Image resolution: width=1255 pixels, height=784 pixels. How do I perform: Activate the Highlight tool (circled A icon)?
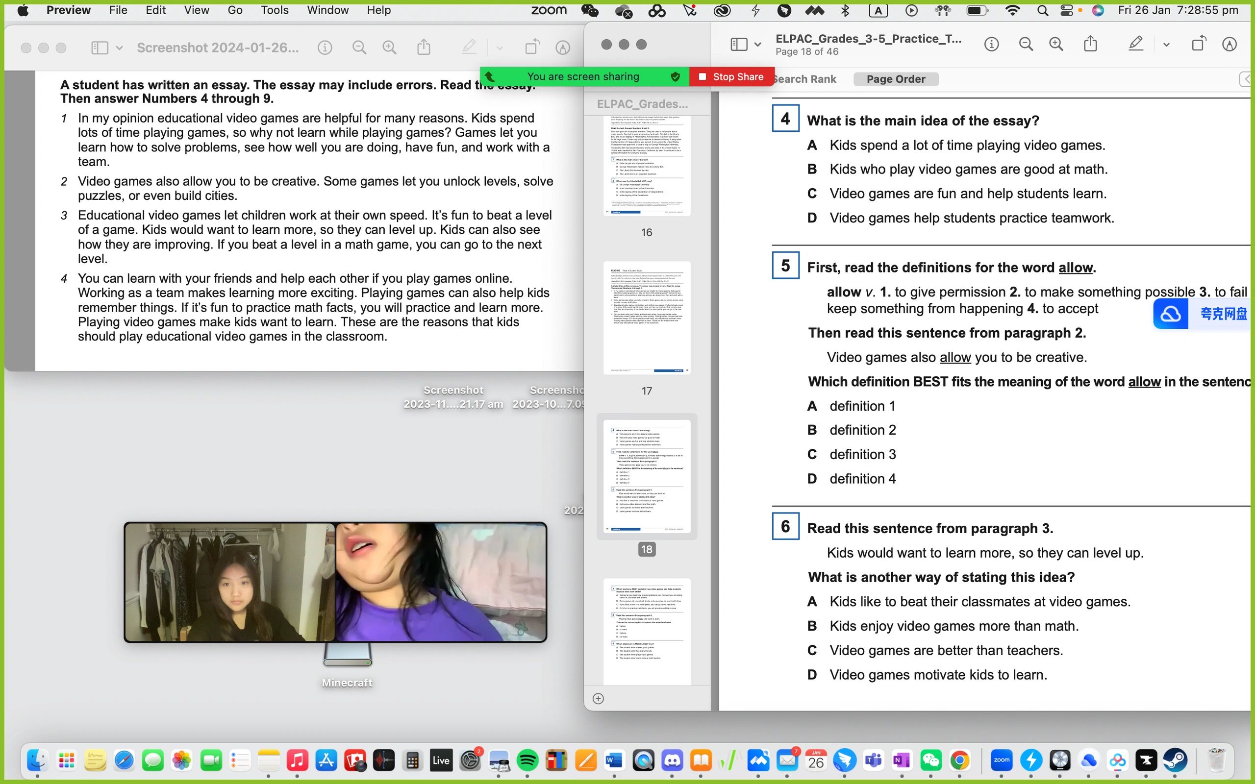click(1229, 44)
